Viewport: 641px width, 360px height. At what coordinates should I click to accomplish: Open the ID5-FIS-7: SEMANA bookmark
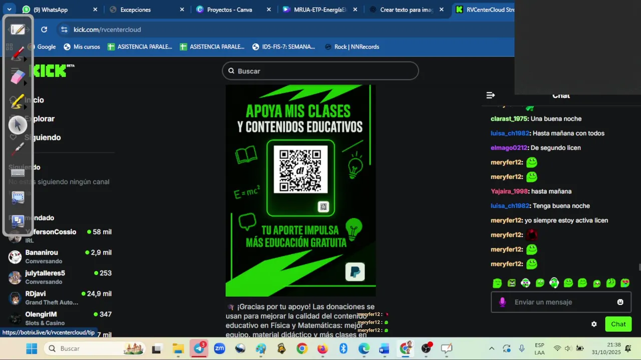tap(283, 46)
